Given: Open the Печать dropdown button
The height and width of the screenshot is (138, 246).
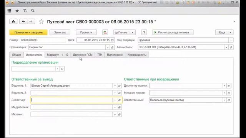Looking at the screenshot, I should coord(125,32).
